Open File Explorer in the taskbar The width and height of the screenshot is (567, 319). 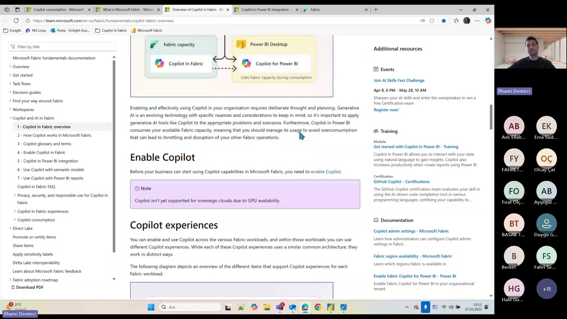tap(267, 307)
